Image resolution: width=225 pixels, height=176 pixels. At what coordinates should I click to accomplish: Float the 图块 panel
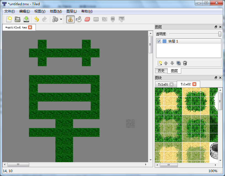[216, 78]
